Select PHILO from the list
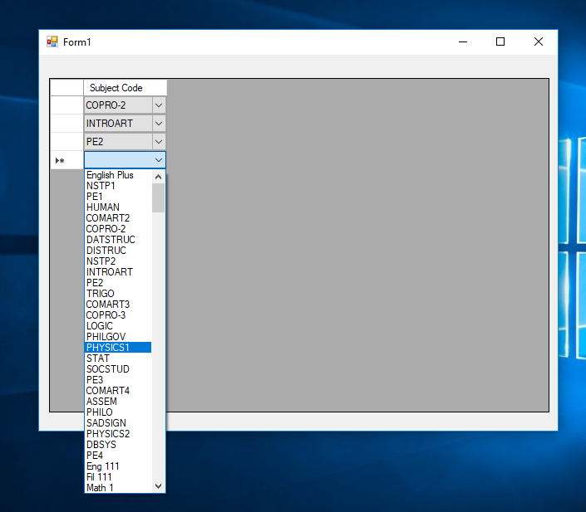The image size is (586, 512). [118, 412]
